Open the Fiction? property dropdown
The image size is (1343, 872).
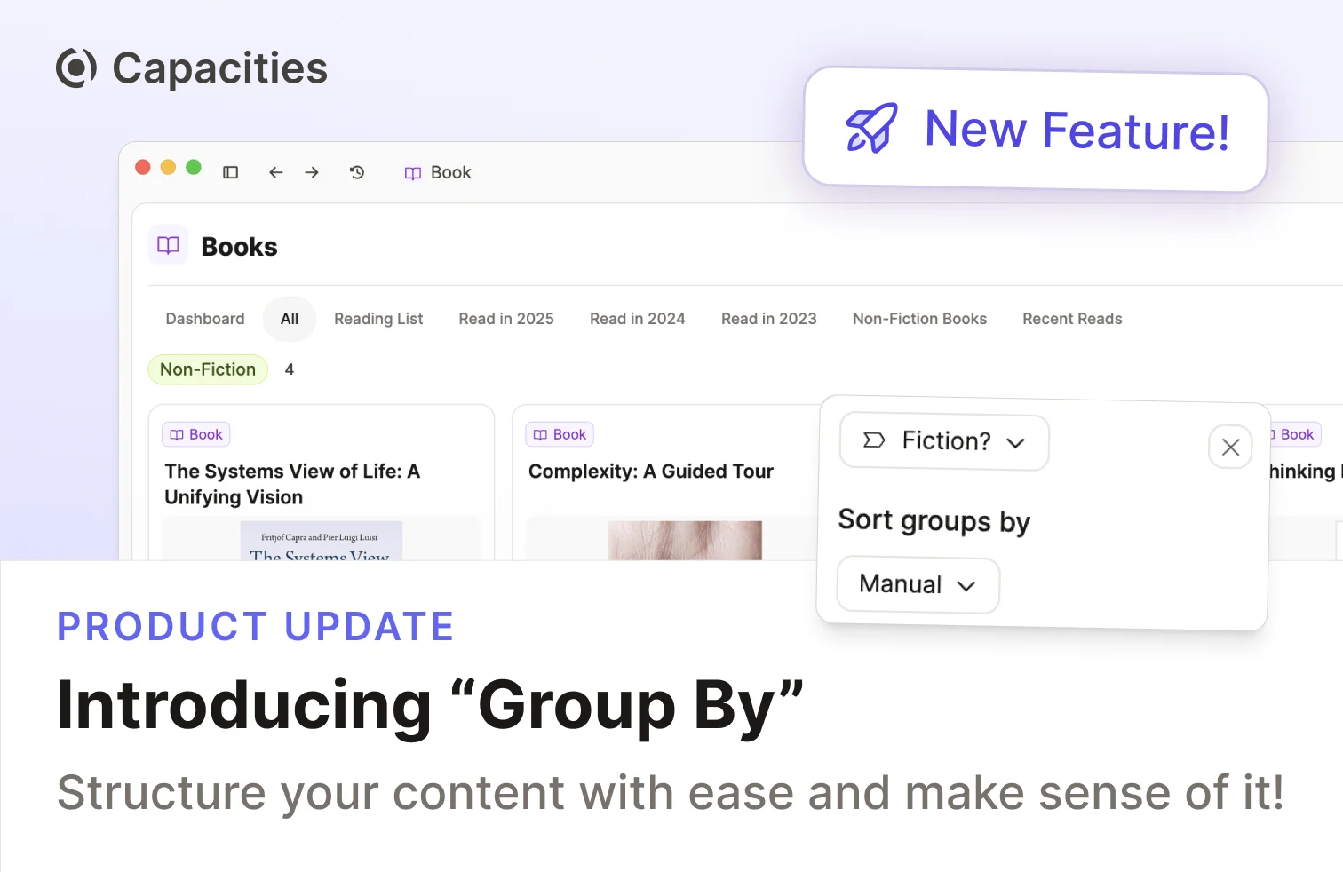coord(944,441)
